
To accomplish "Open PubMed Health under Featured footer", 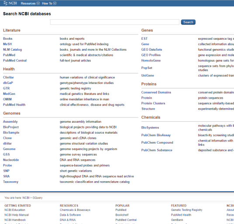I will pyautogui.click(x=181, y=215).
